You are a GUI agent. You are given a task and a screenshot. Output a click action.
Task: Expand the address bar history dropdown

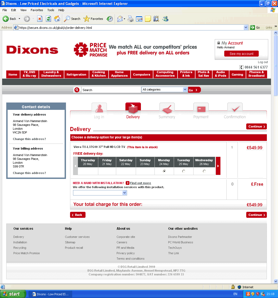246,27
